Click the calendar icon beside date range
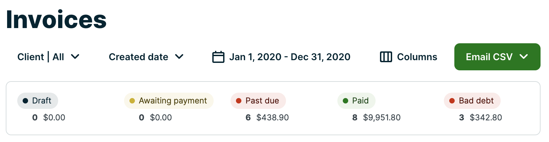Screen dimensions: 549x142 (x=218, y=57)
